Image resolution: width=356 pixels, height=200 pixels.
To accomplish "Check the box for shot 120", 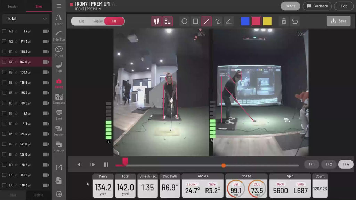I will pos(4,62).
